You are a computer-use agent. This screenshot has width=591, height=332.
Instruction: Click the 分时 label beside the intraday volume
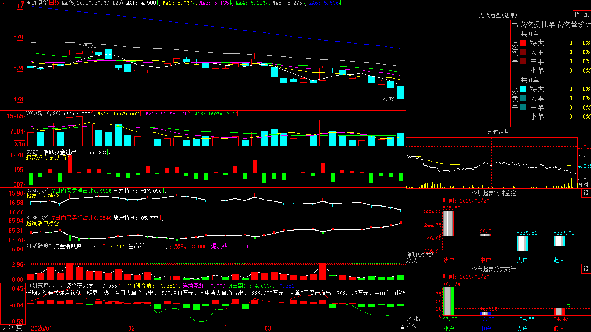click(583, 185)
